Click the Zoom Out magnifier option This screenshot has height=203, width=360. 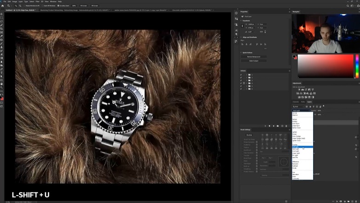tap(20, 6)
